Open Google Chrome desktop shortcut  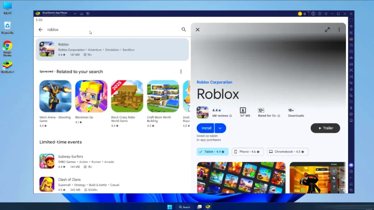click(7, 48)
